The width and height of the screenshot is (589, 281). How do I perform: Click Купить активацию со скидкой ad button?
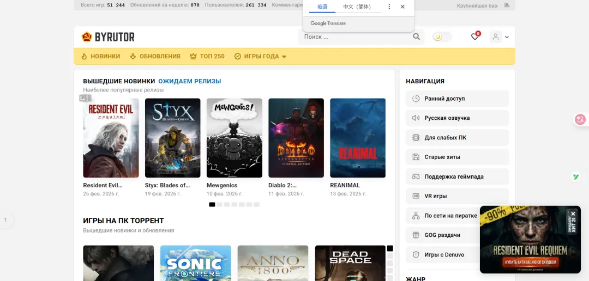(530, 262)
